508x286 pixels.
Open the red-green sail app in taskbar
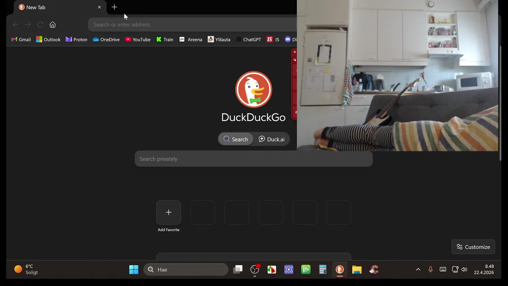[272, 269]
